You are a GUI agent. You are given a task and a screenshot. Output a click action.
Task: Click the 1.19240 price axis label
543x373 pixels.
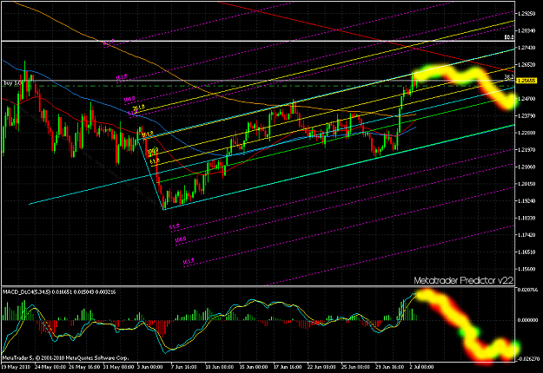click(526, 201)
